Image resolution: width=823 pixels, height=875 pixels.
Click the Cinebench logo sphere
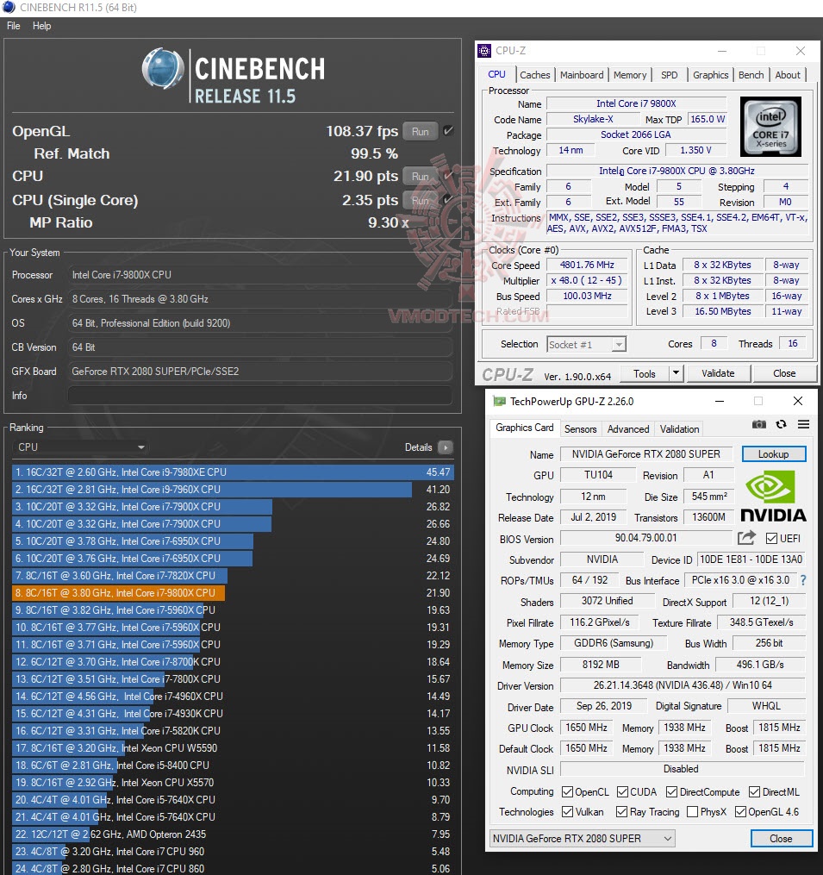click(163, 69)
